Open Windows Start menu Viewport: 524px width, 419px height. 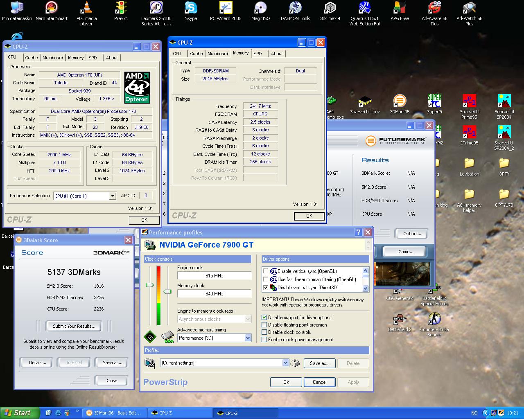[20, 413]
